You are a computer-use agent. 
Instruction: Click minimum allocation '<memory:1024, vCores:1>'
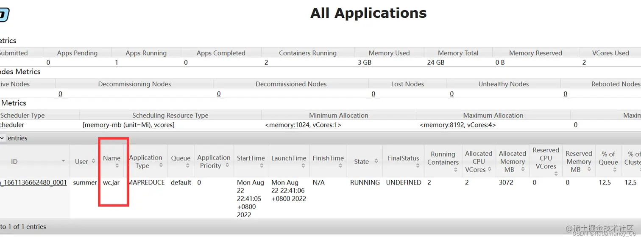303,125
